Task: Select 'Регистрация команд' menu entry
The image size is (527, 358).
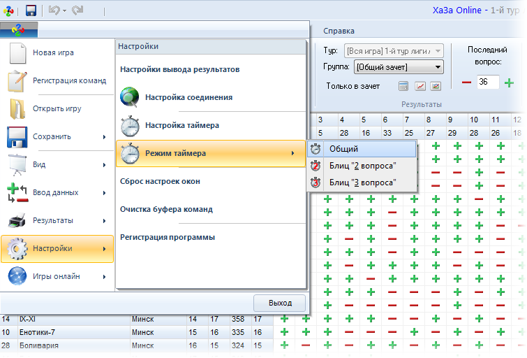Action: tap(68, 80)
